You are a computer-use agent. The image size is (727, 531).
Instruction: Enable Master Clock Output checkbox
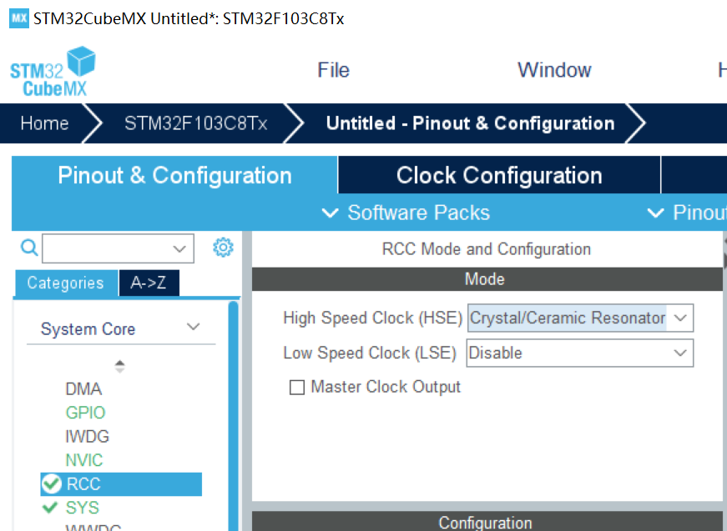point(297,387)
